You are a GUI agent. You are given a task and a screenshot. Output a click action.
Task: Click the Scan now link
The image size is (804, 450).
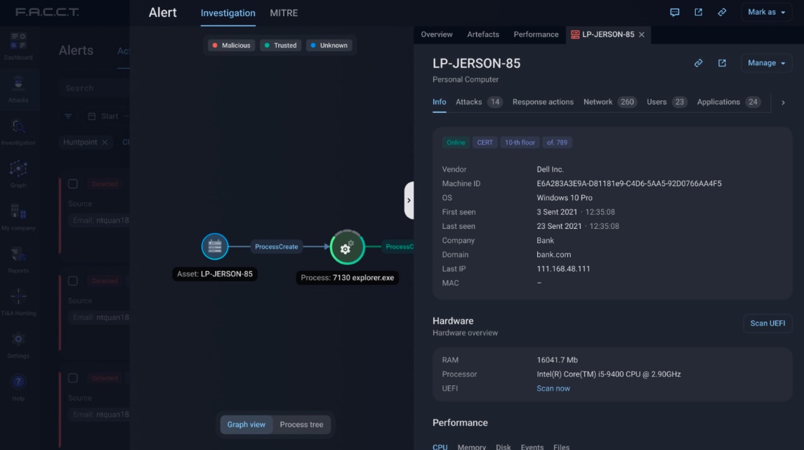[x=553, y=388]
